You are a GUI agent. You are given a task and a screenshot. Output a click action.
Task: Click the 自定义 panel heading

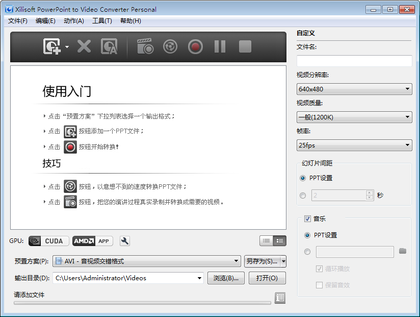click(306, 33)
